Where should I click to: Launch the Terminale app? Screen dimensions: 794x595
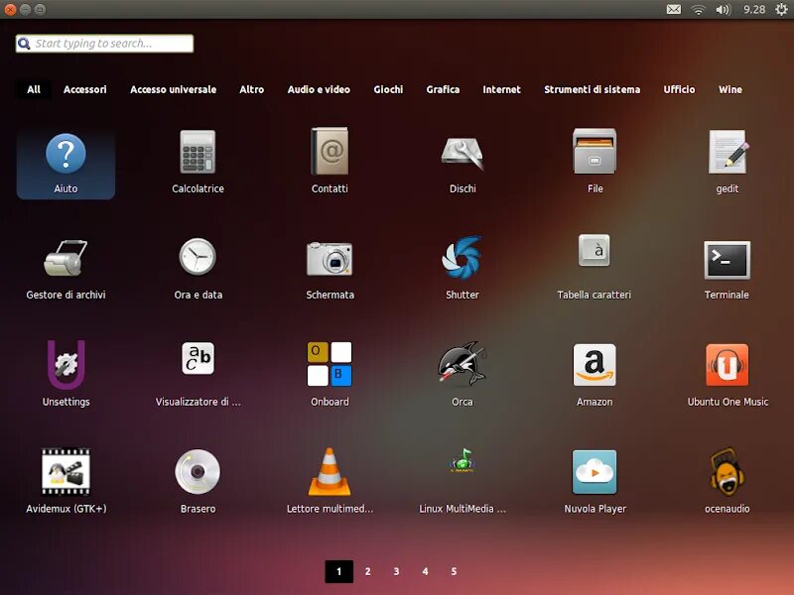tap(727, 269)
